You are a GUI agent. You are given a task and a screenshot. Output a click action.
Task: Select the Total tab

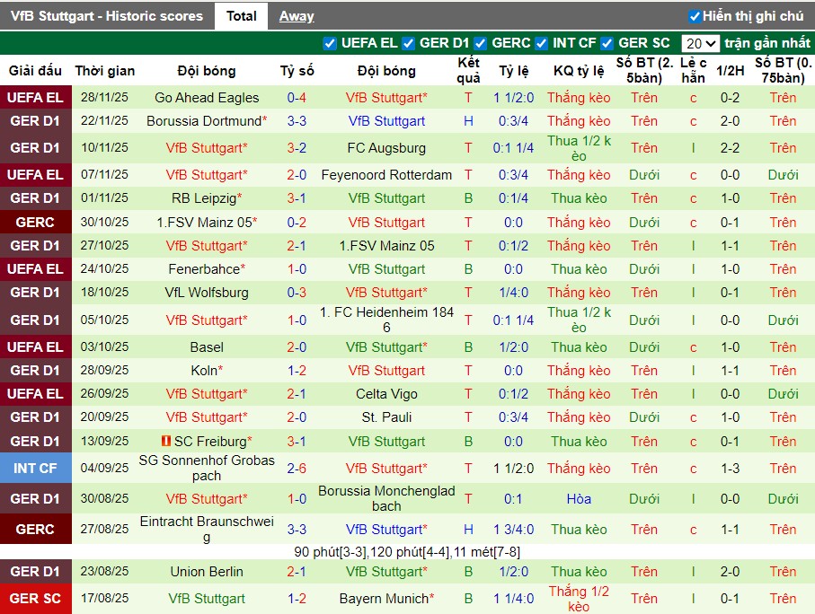[241, 15]
